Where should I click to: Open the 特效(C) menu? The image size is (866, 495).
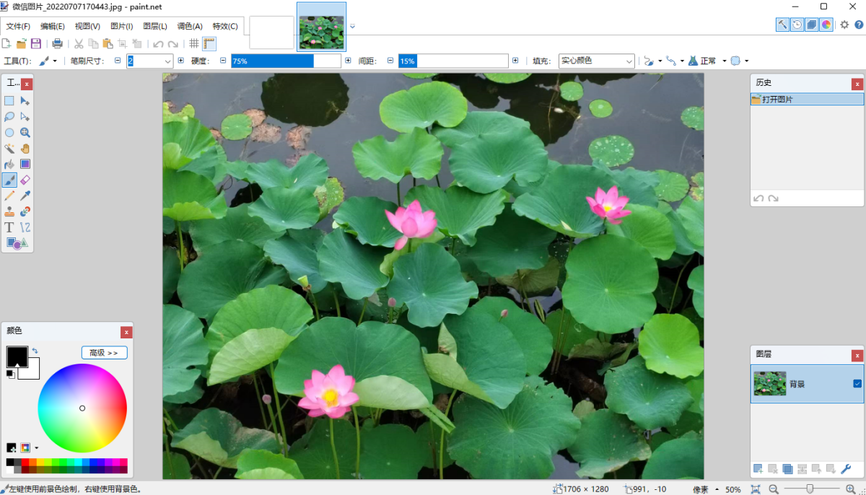(225, 26)
